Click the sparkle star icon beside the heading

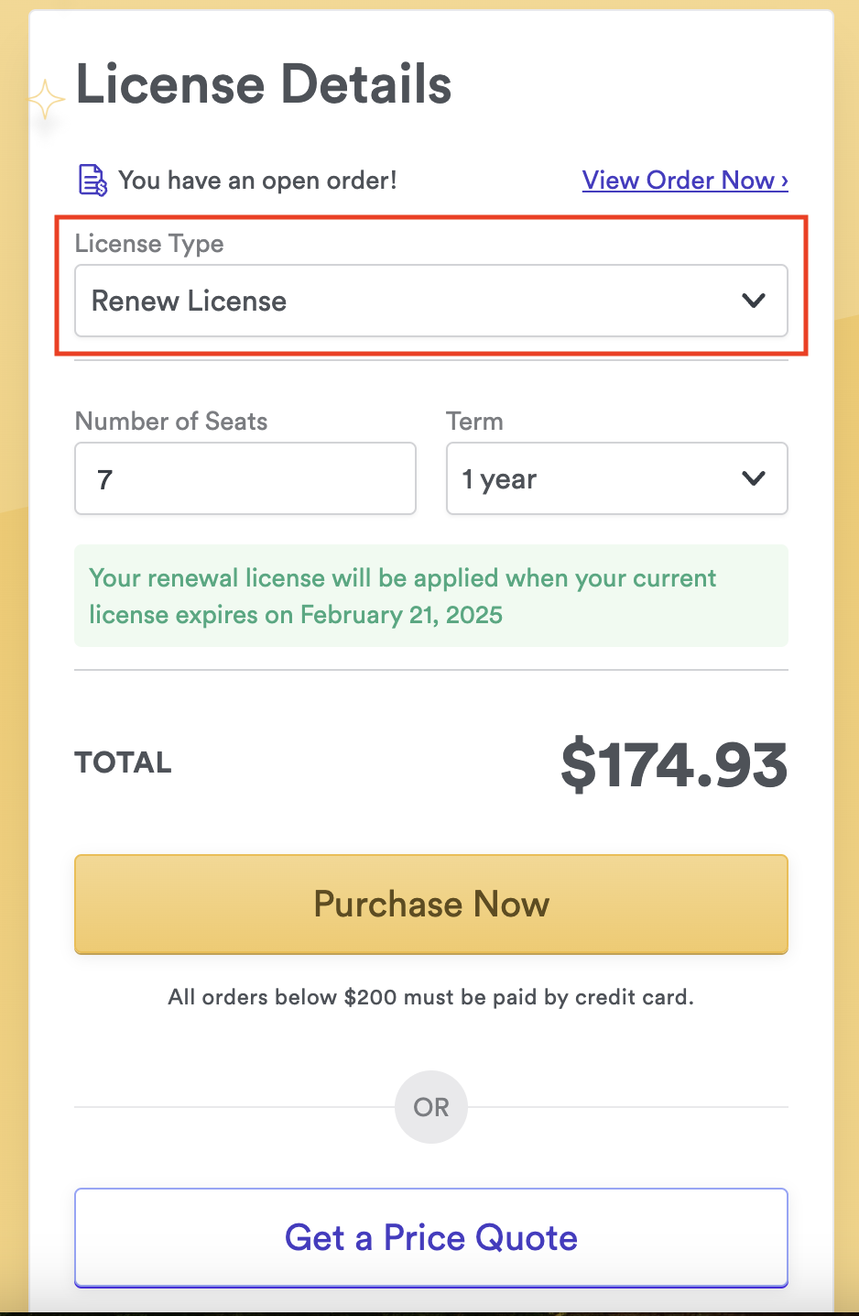(45, 99)
